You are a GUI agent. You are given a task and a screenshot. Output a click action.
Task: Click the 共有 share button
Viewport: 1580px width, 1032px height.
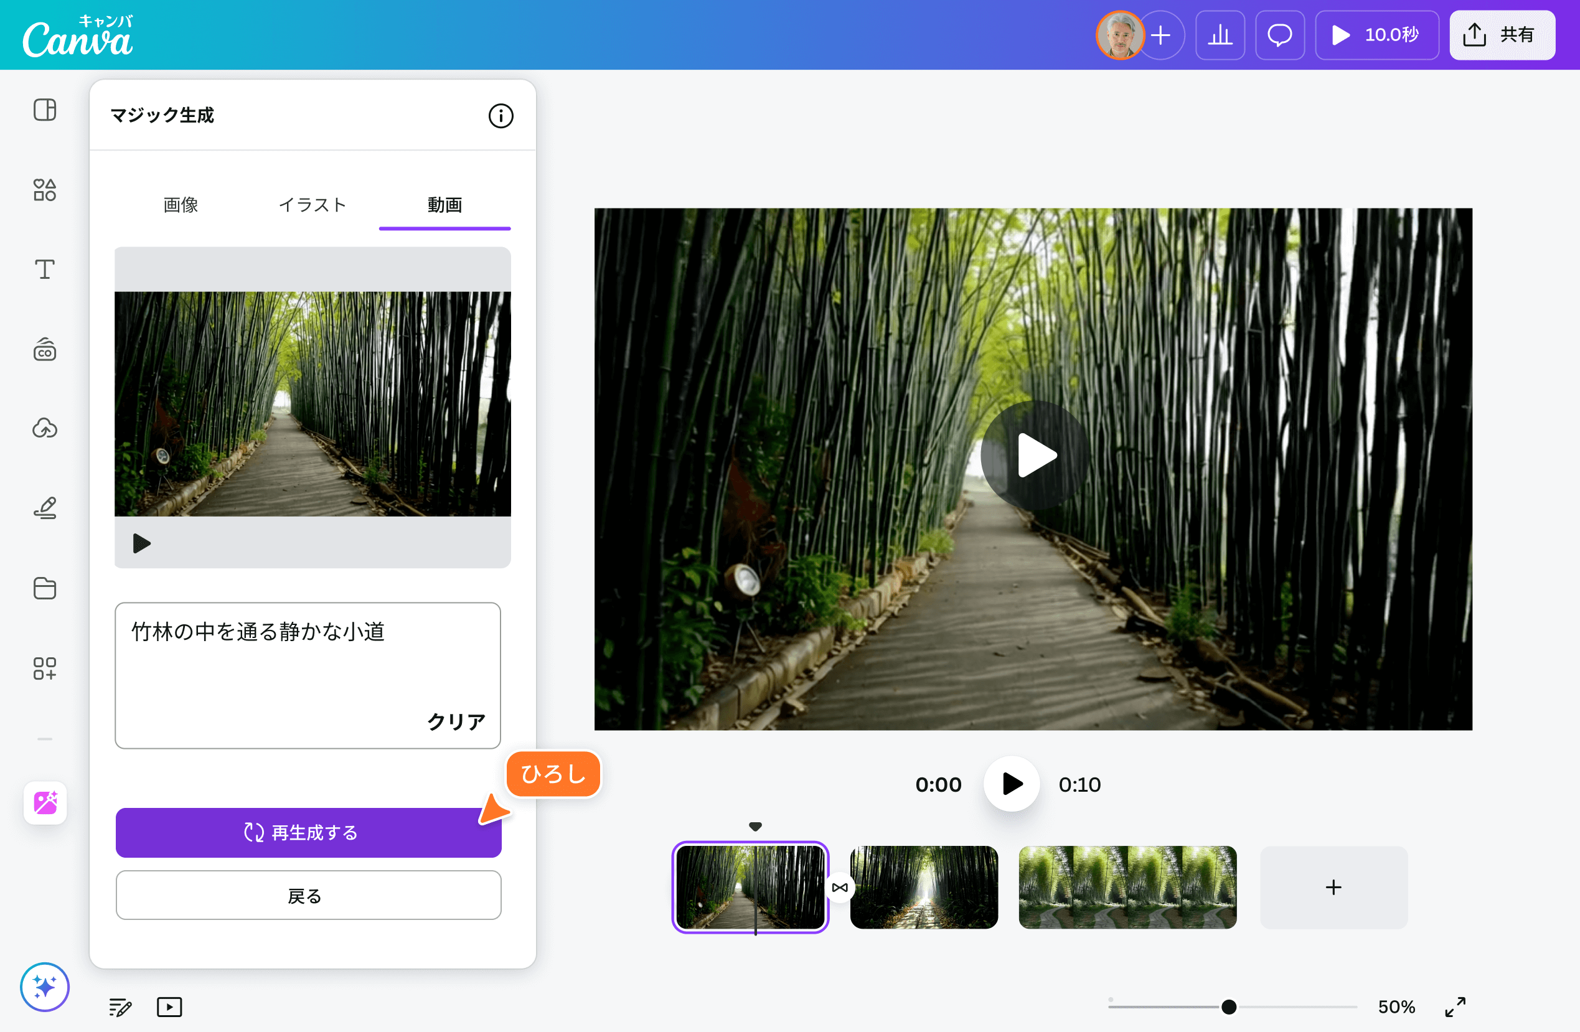coord(1502,35)
